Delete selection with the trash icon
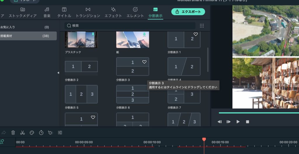Viewport: 299px width, 154px height. tap(13, 133)
